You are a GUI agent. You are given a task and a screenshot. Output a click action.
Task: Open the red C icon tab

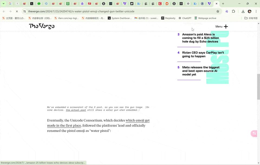tap(160, 4)
